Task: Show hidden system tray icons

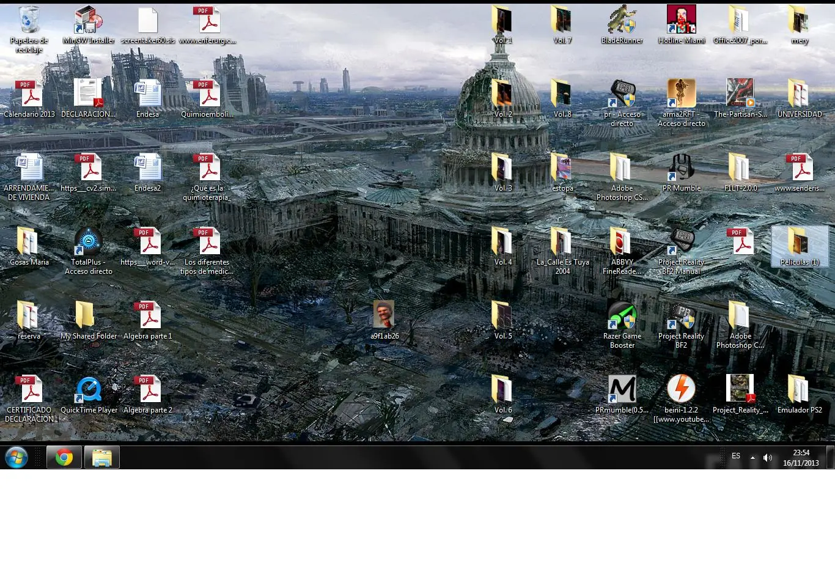Action: (752, 457)
